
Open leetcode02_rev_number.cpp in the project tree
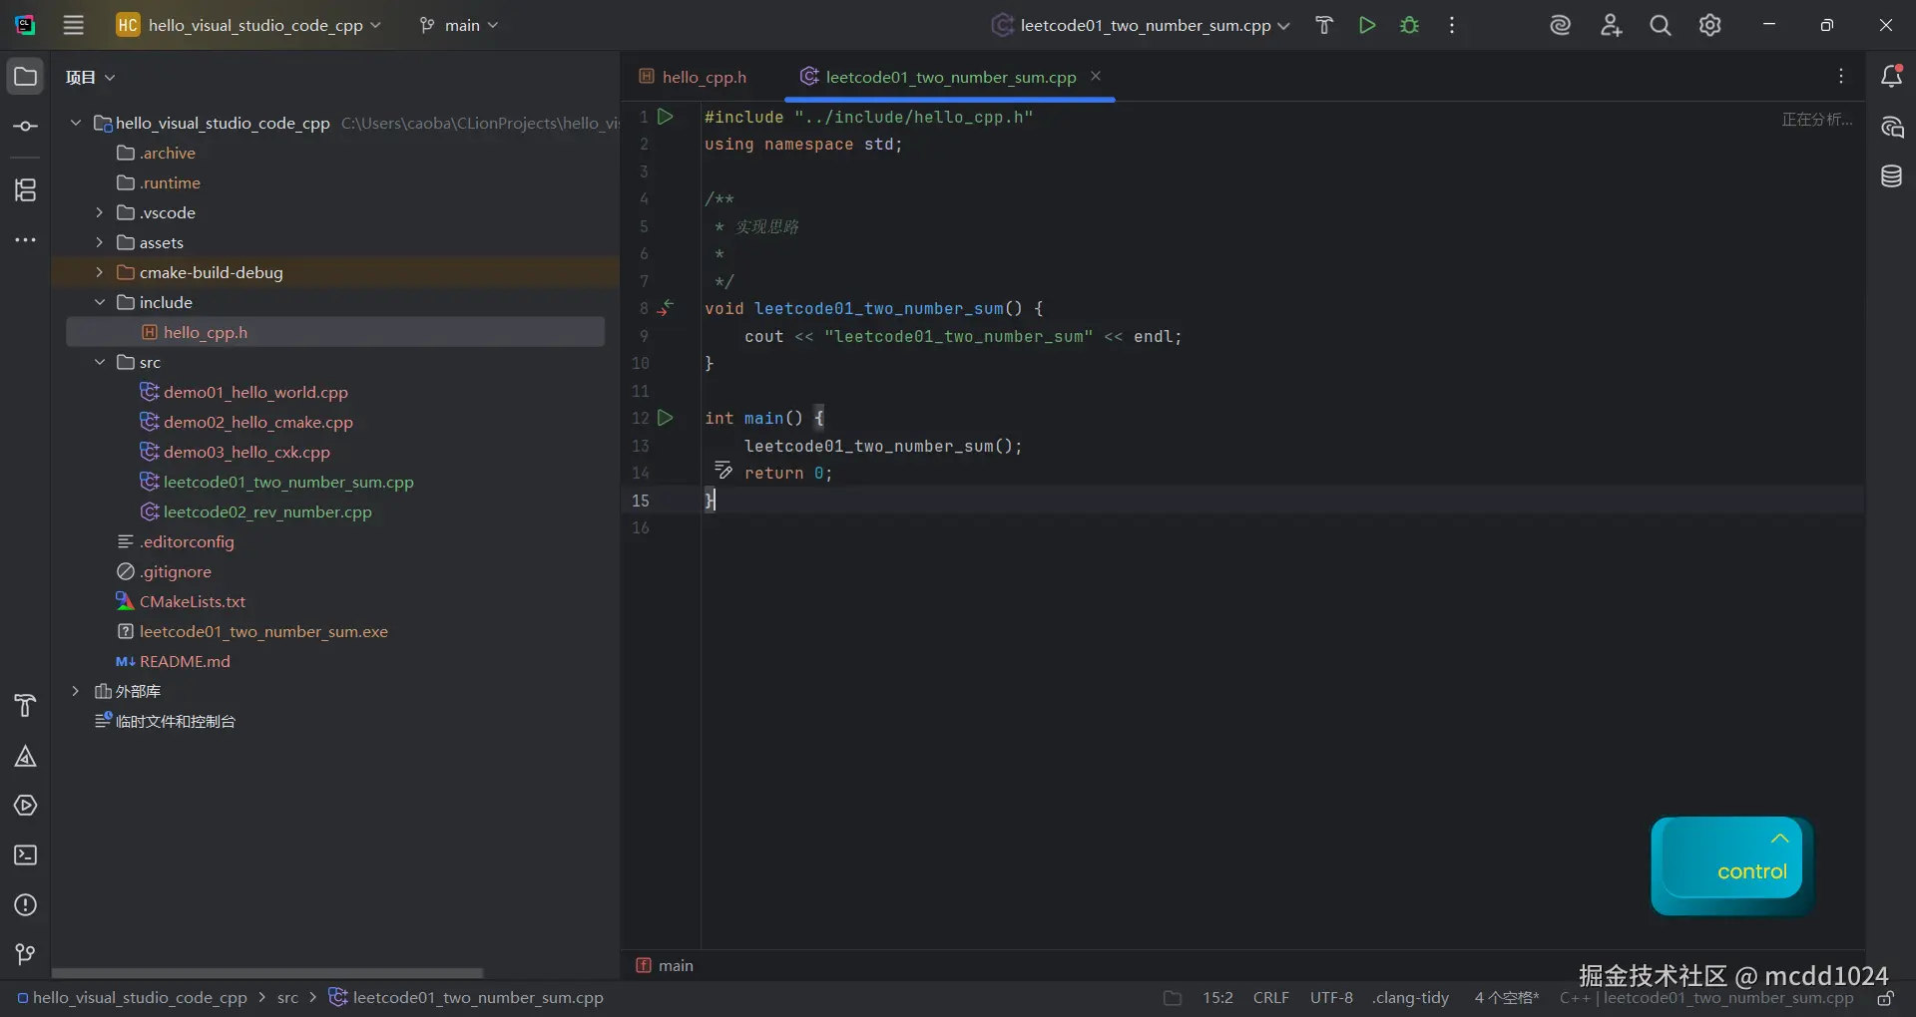click(x=266, y=511)
